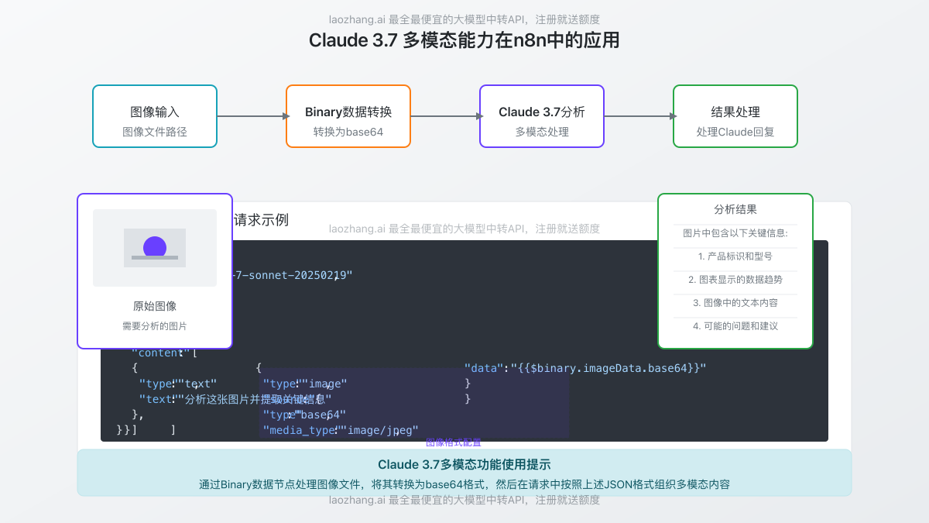Screen dimensions: 929x523
Task: Click the "data" binary.imageData.base64 code line
Action: click(x=585, y=368)
